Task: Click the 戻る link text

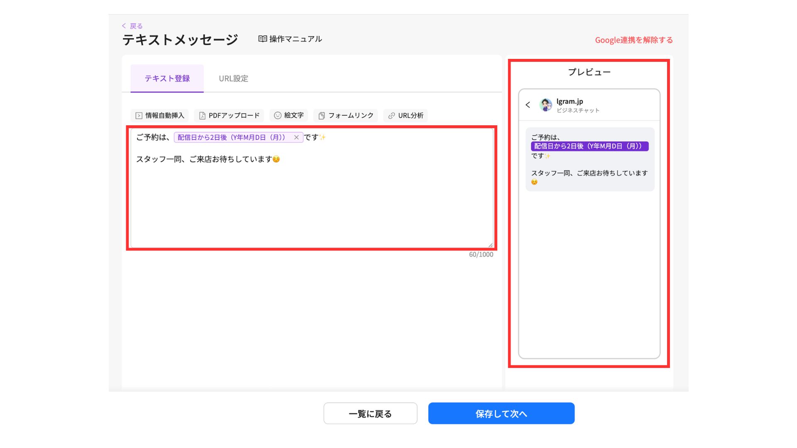Action: click(x=136, y=26)
